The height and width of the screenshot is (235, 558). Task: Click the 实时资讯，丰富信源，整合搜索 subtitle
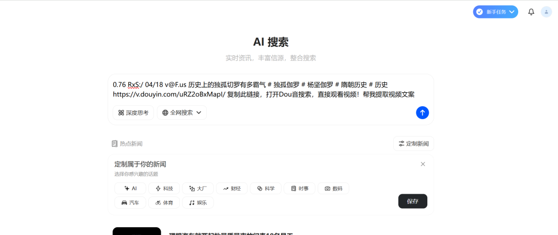(271, 58)
